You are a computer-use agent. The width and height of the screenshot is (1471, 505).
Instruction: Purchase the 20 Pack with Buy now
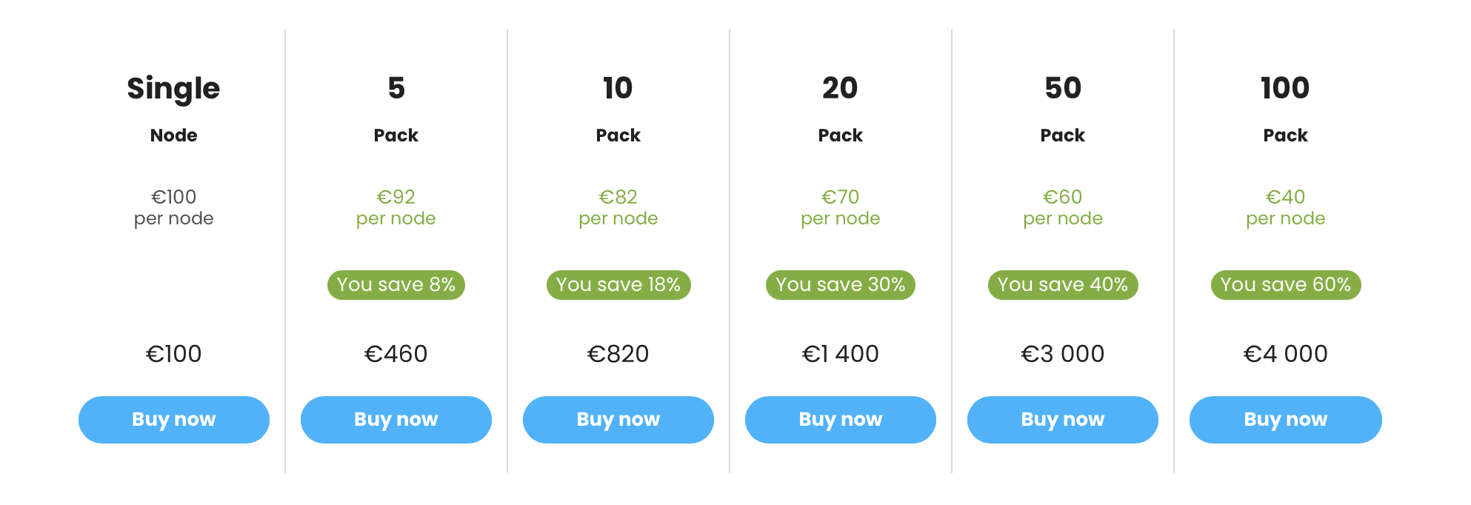pos(841,420)
